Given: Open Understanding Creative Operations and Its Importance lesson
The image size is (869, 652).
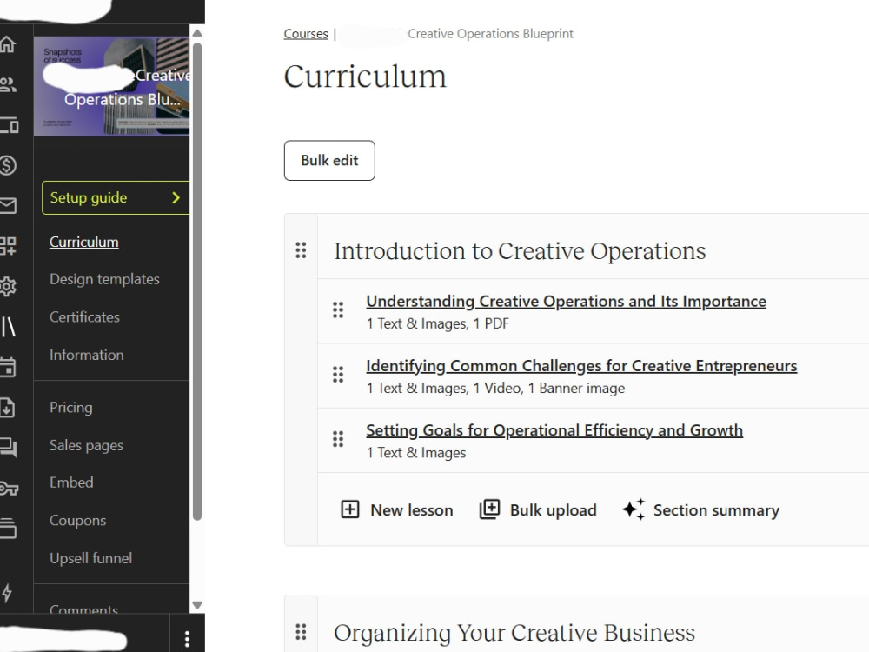Looking at the screenshot, I should pyautogui.click(x=566, y=301).
